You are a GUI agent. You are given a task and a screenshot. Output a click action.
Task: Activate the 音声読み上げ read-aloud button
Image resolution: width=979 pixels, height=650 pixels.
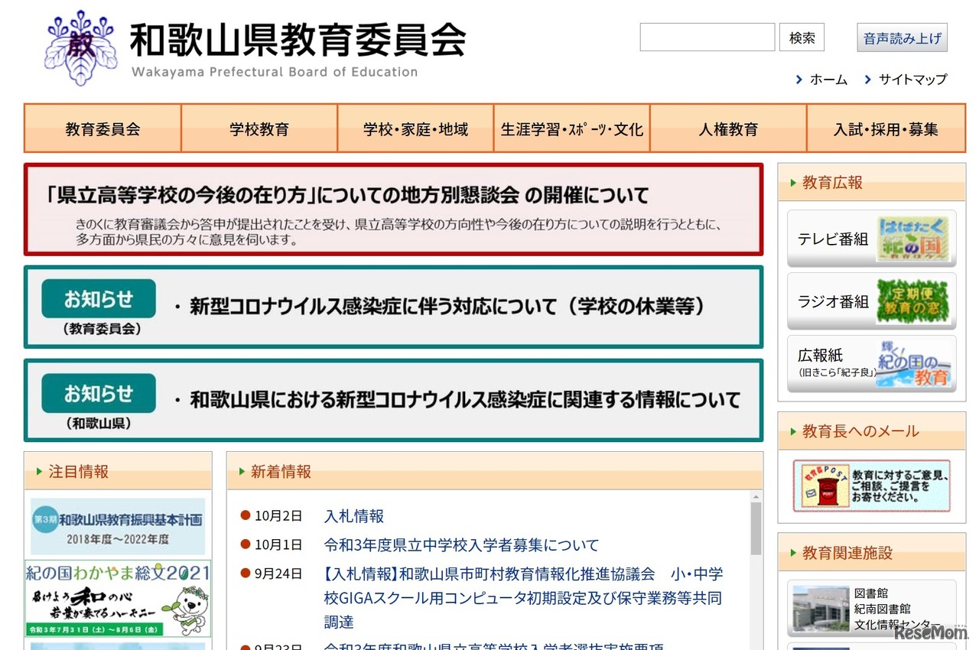pos(902,37)
